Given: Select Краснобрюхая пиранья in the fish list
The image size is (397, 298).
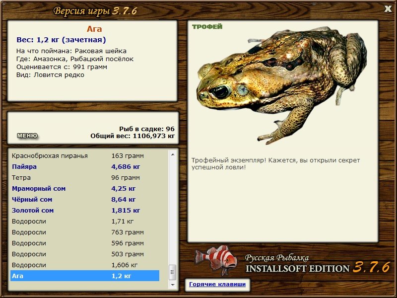Looking at the screenshot, I should 85,156.
